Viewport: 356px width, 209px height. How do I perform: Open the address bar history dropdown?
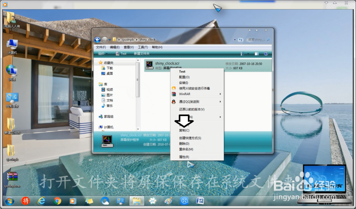click(235, 40)
